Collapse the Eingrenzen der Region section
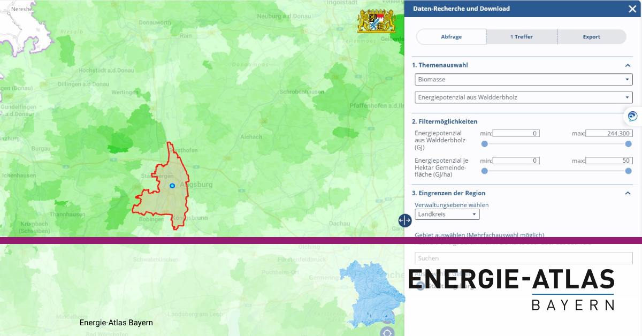 [x=628, y=193]
